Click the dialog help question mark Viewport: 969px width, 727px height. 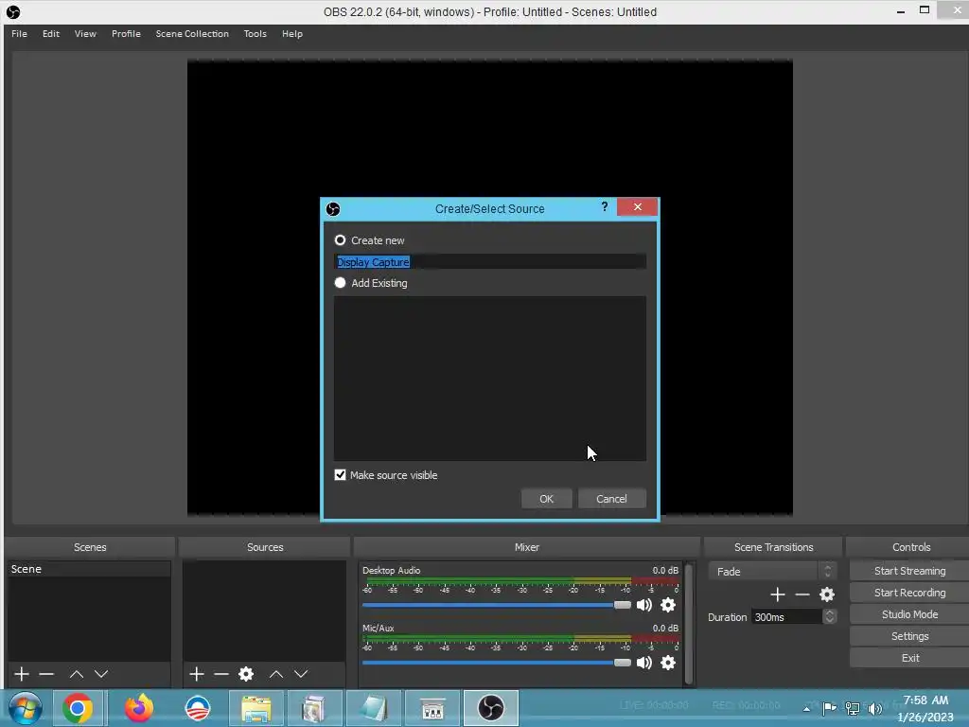[x=605, y=206]
